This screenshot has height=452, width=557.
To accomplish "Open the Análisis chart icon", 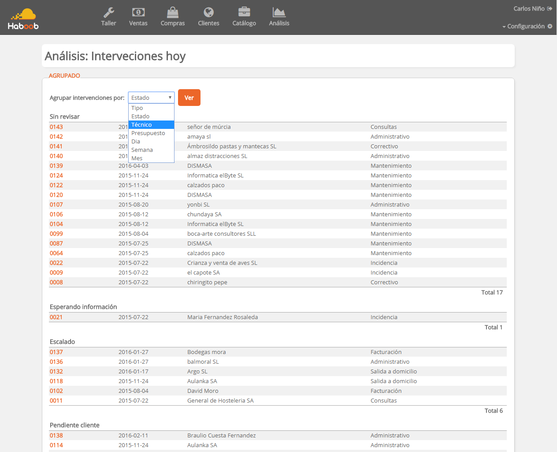I will [279, 12].
